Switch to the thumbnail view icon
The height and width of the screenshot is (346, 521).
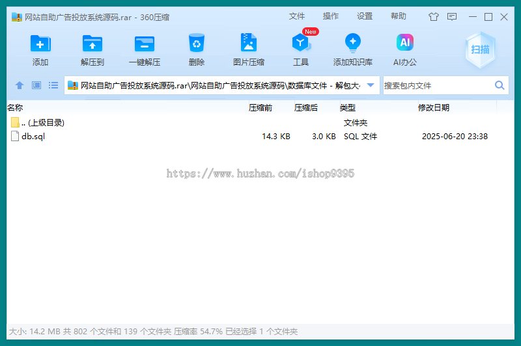pyautogui.click(x=36, y=85)
